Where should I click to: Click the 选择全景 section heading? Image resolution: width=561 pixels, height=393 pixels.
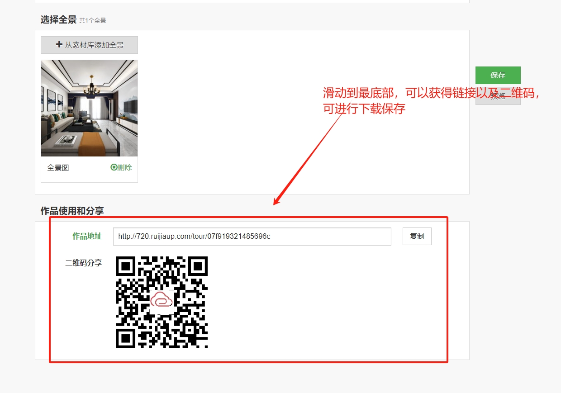58,20
